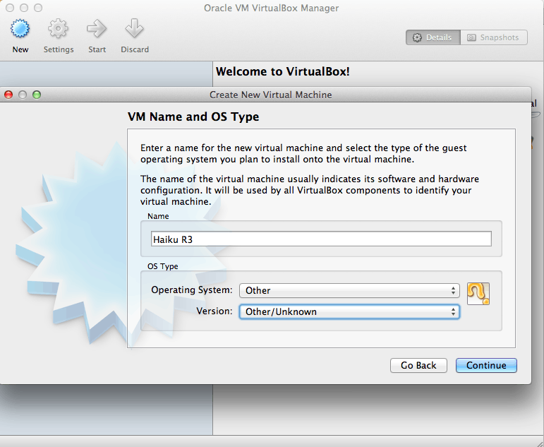Zoom the Create New Virtual Machine dialog with green button
This screenshot has height=447, width=544.
pyautogui.click(x=37, y=95)
